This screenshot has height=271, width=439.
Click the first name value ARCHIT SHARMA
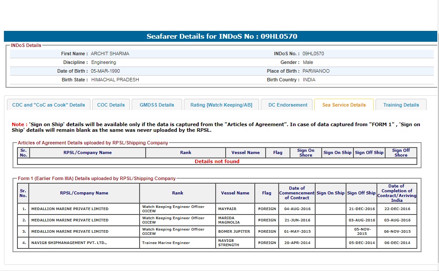pos(110,54)
